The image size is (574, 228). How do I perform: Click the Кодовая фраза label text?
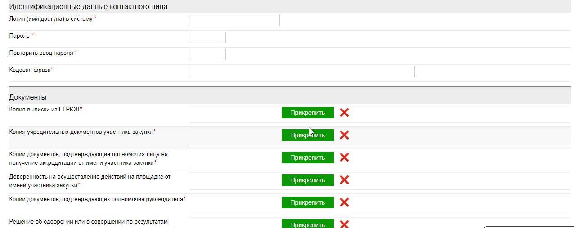point(31,70)
